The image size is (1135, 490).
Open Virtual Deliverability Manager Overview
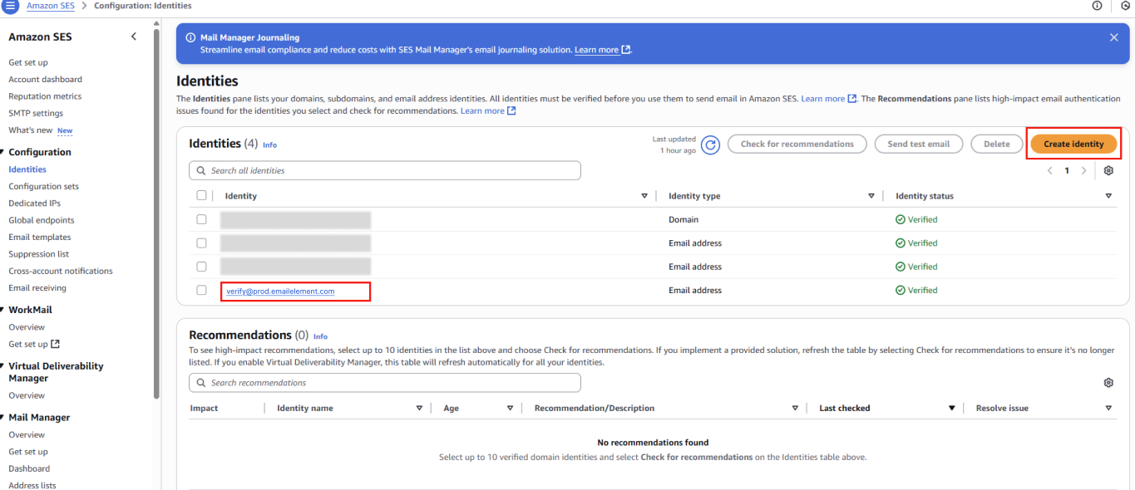(x=27, y=395)
